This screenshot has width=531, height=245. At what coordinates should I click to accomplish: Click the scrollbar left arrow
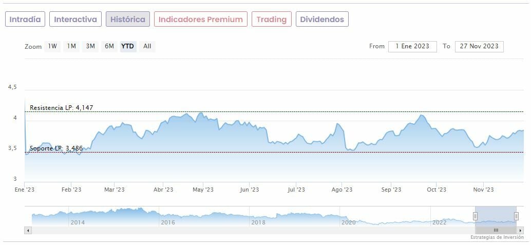pyautogui.click(x=28, y=230)
